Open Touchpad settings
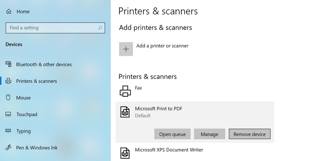 [x=27, y=114]
